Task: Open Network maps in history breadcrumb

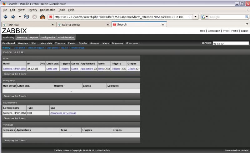Action: (x=77, y=48)
